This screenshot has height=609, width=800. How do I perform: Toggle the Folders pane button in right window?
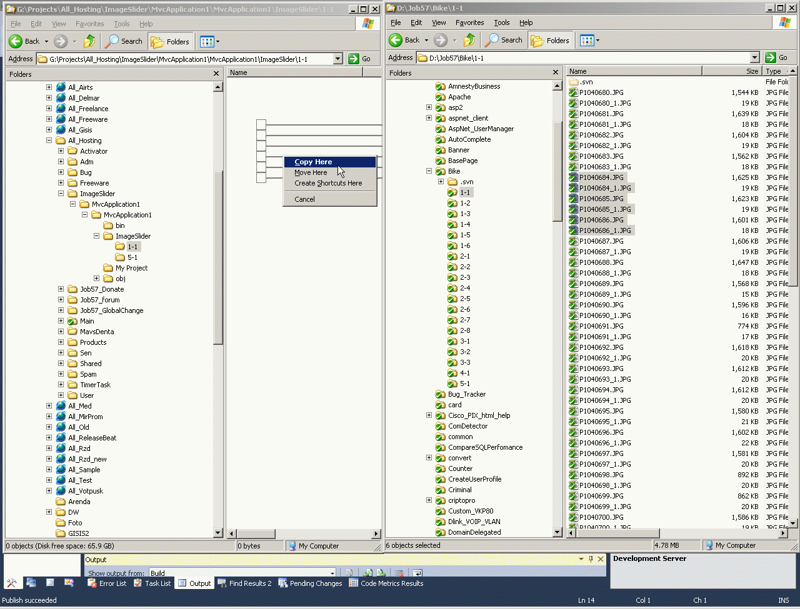(x=551, y=40)
